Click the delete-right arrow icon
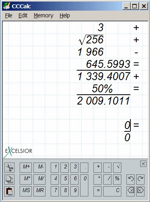This screenshot has width=150, height=202. (140, 191)
